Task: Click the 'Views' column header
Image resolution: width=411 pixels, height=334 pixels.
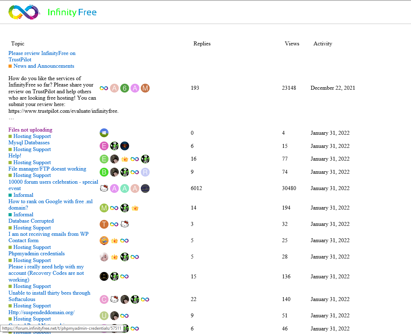Action: pos(292,44)
